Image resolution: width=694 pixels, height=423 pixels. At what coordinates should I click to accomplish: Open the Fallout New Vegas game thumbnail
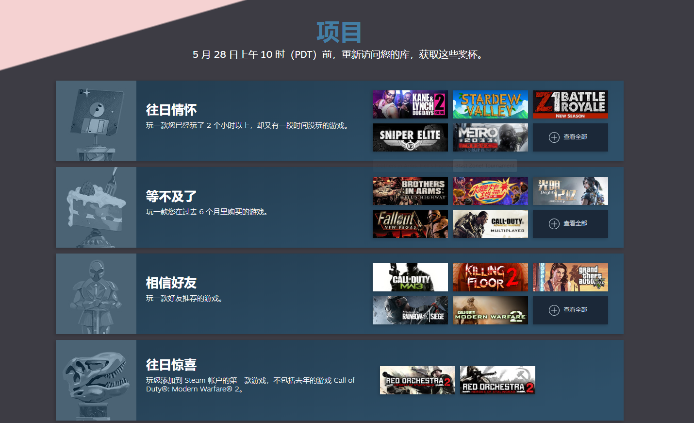(410, 224)
